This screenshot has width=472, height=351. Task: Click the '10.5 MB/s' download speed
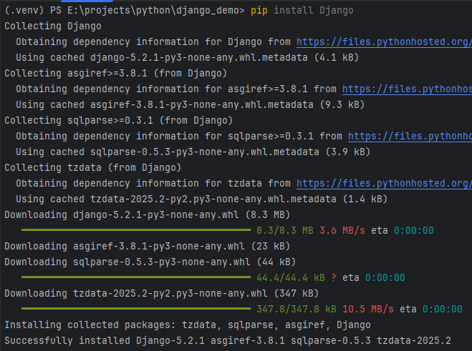click(x=368, y=309)
